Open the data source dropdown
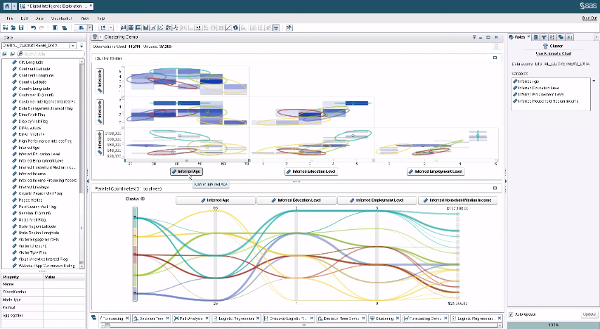Viewport: 600px width, 329px height. (x=72, y=45)
